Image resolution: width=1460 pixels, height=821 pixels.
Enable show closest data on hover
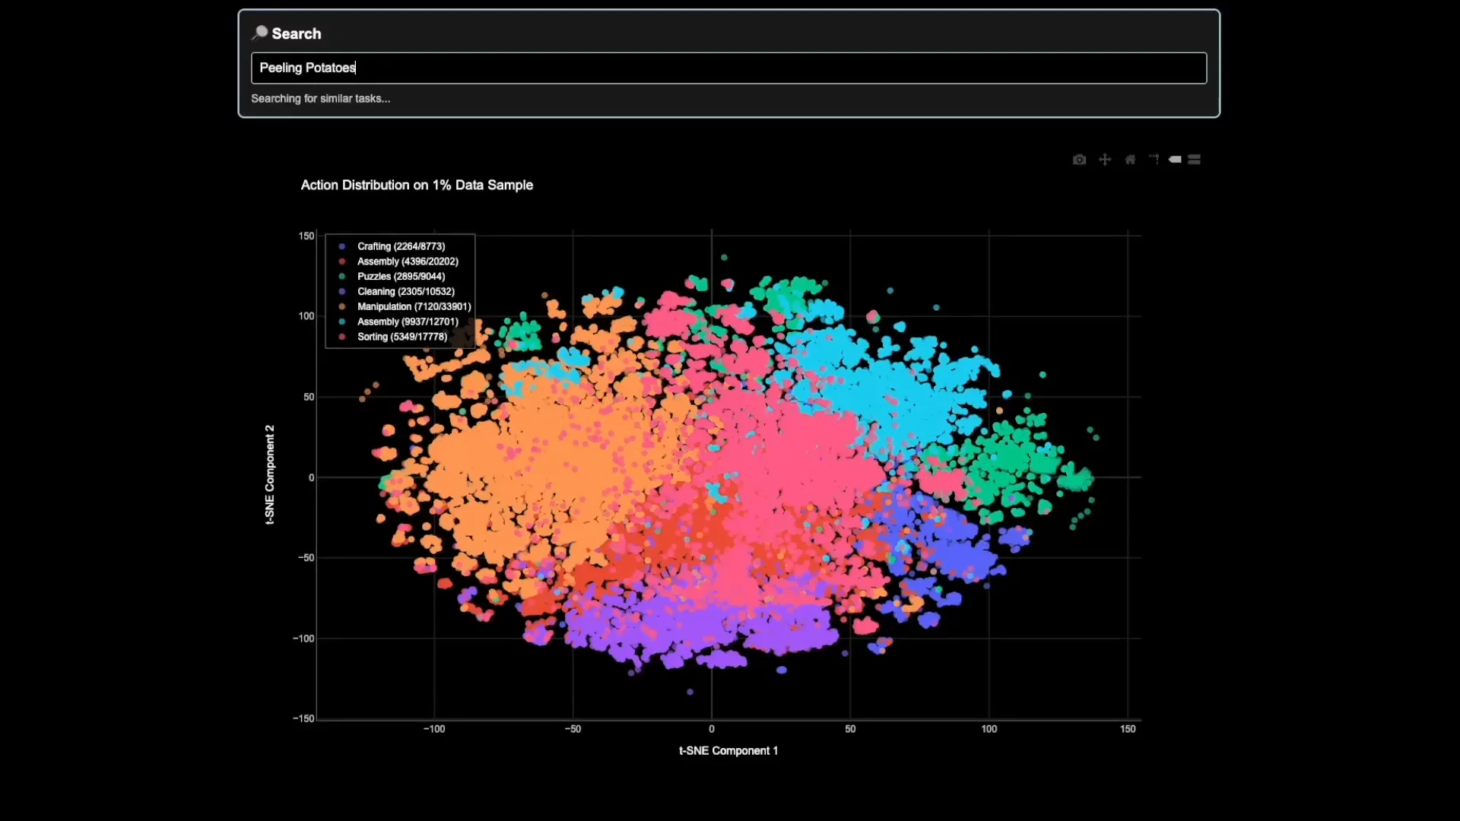click(x=1175, y=159)
